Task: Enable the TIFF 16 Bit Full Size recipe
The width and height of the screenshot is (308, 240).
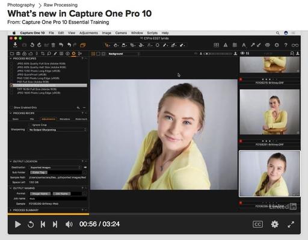Action: (x=11, y=89)
